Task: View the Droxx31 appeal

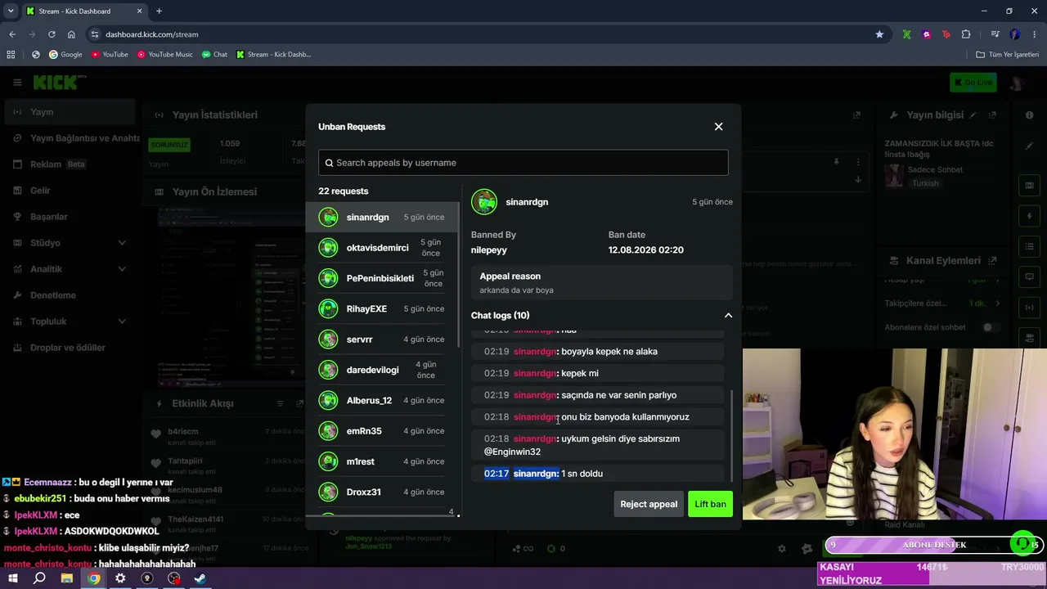Action: click(383, 492)
